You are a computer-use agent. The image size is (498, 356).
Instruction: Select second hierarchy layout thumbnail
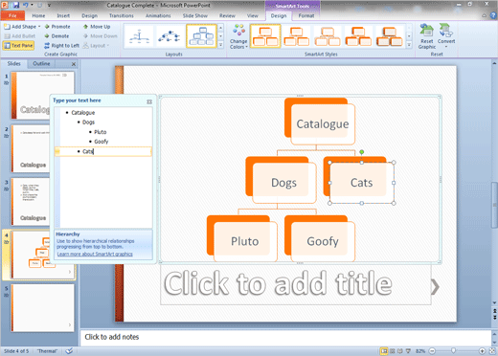(170, 36)
